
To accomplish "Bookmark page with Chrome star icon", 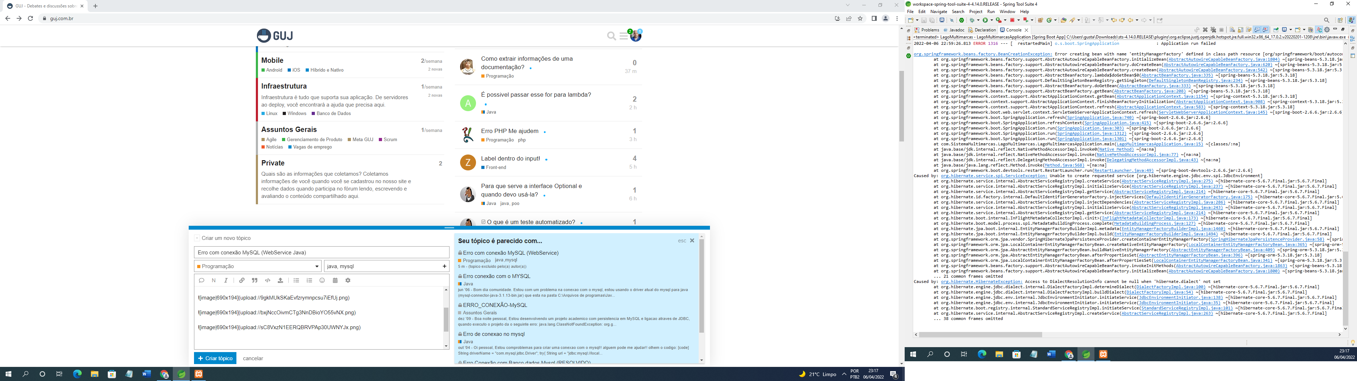I will pyautogui.click(x=860, y=18).
